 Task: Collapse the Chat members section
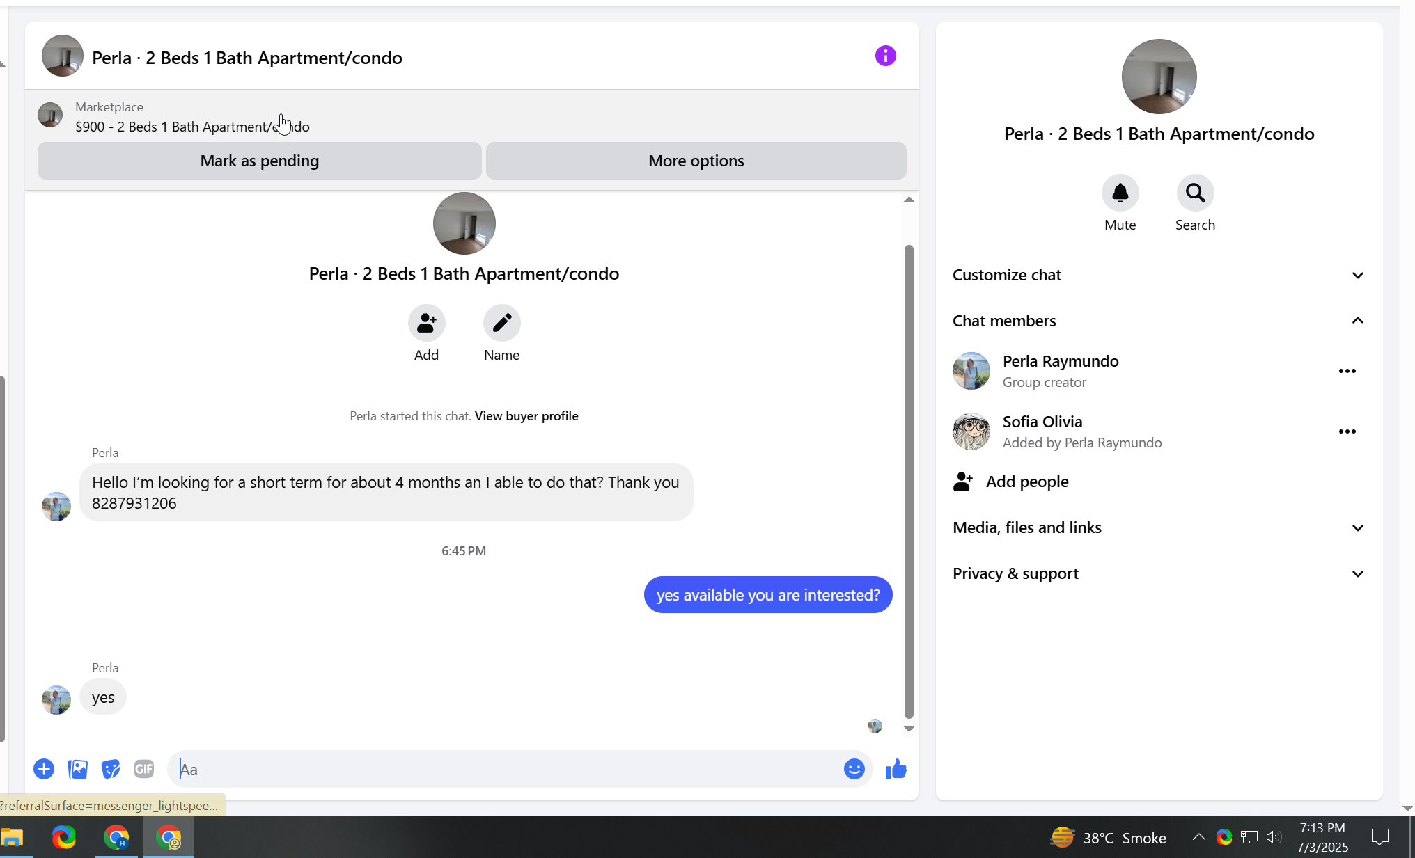pos(1357,321)
